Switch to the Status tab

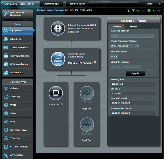click(x=133, y=26)
